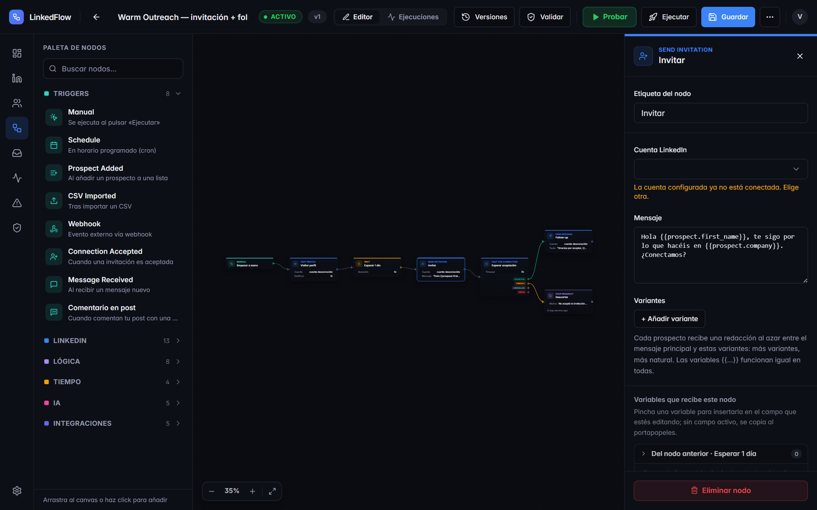Open the LinkedIn accounts sidebar icon
This screenshot has width=817, height=510.
point(17,78)
